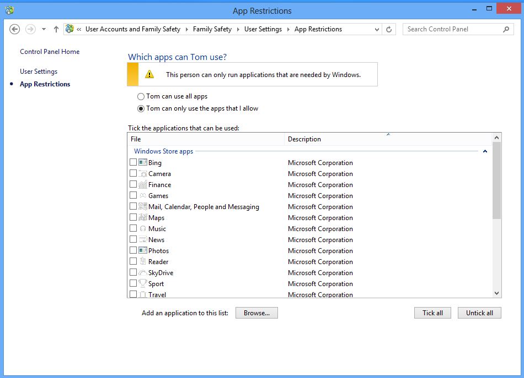Click the Finance chart icon

tap(143, 184)
